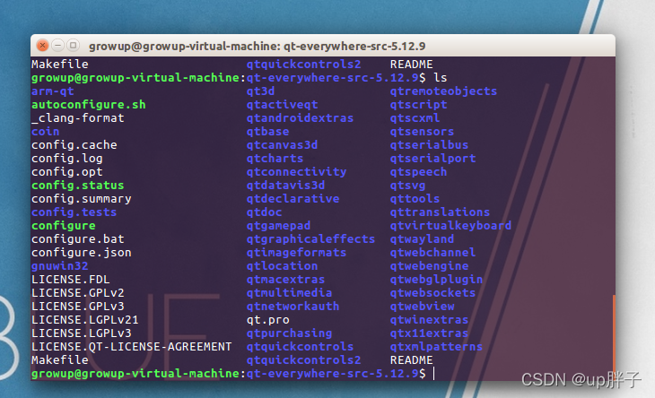Viewport: 655px width, 398px height.
Task: Select qtbase directory entry
Action: tap(267, 132)
